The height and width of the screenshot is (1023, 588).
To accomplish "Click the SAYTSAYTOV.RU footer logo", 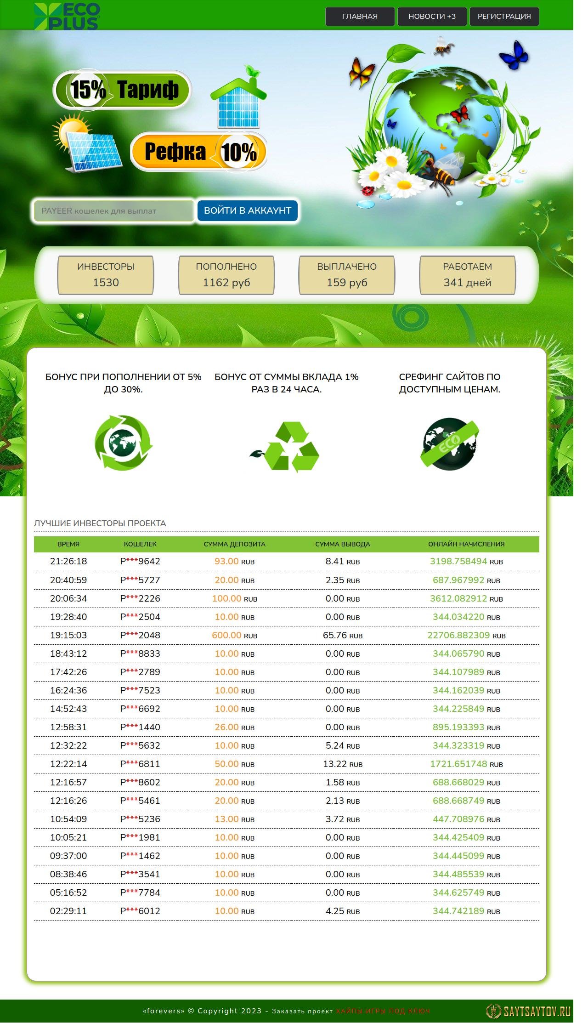I will (529, 1011).
